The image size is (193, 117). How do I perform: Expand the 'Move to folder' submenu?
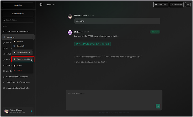point(23,53)
